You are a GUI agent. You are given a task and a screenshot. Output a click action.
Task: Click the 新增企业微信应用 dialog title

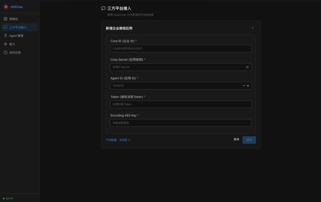pyautogui.click(x=119, y=28)
